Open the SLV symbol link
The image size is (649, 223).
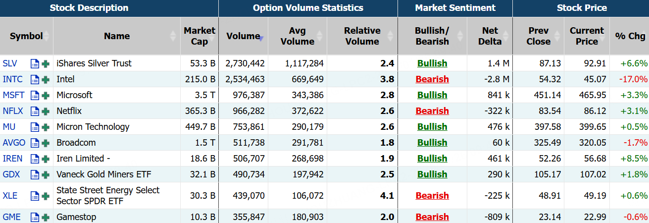9,63
